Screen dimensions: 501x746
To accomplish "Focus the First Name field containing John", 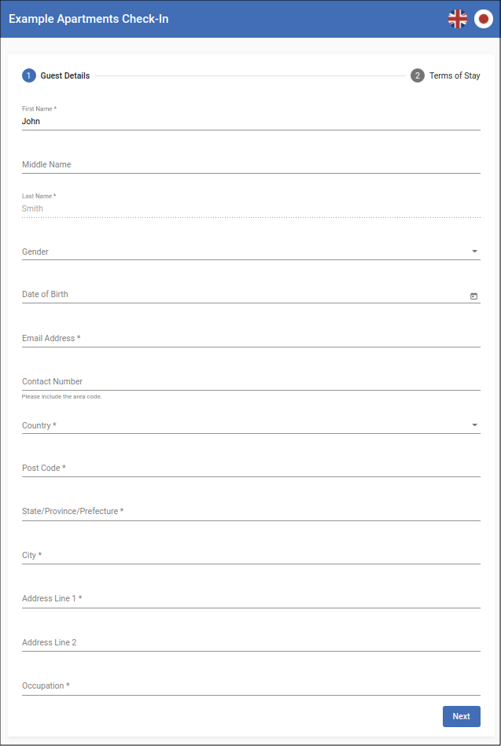I will [251, 122].
